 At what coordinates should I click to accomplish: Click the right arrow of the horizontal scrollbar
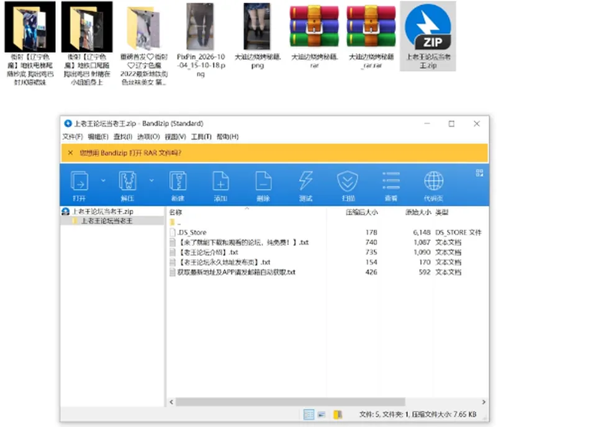(484, 402)
